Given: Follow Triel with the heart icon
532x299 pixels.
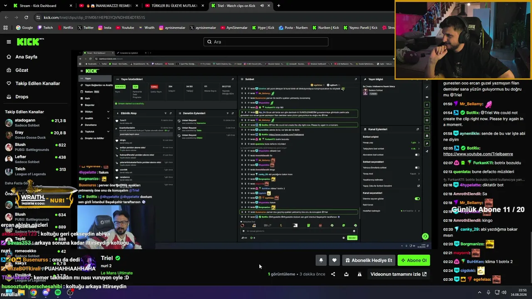Looking at the screenshot, I should 334,260.
